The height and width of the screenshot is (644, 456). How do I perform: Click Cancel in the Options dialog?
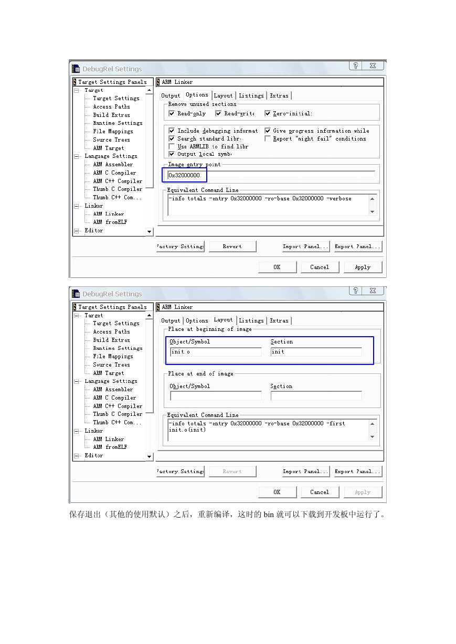click(x=320, y=267)
